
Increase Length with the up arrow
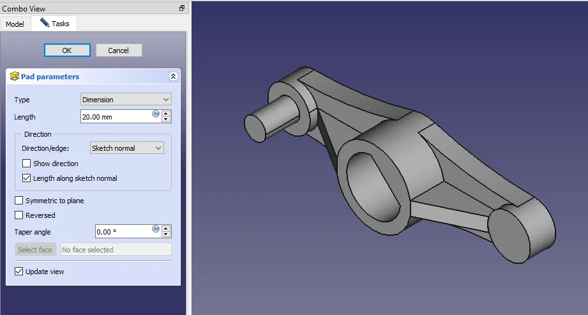pos(167,114)
